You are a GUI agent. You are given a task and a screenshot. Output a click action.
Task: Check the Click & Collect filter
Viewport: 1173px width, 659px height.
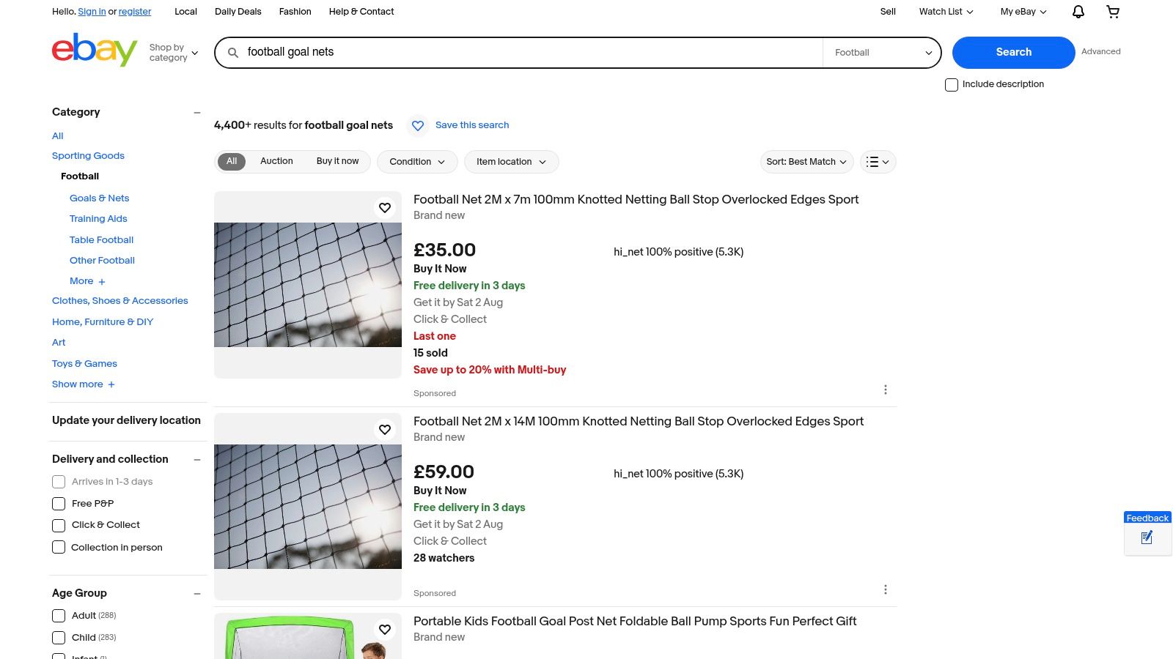pos(59,526)
